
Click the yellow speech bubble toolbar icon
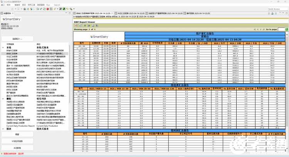click(x=67, y=9)
